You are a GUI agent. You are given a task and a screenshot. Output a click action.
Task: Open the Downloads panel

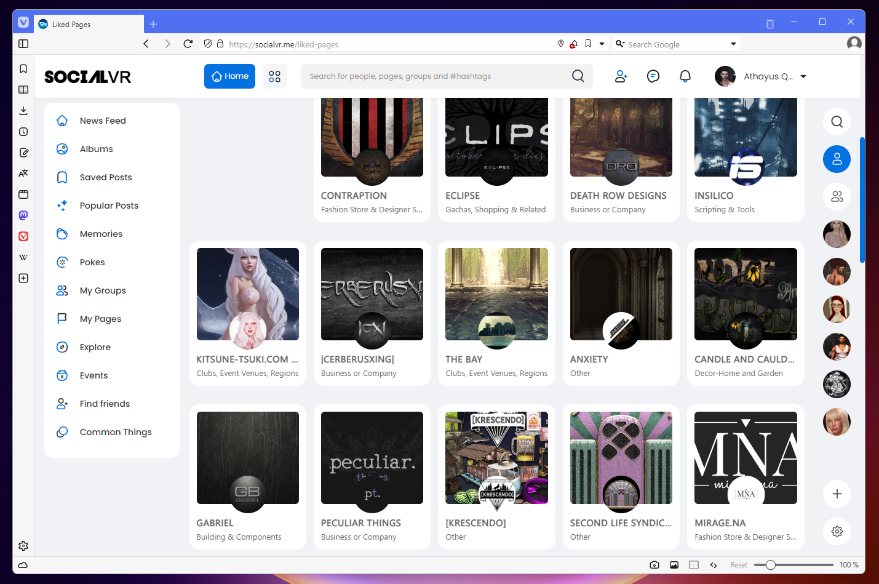tap(23, 111)
